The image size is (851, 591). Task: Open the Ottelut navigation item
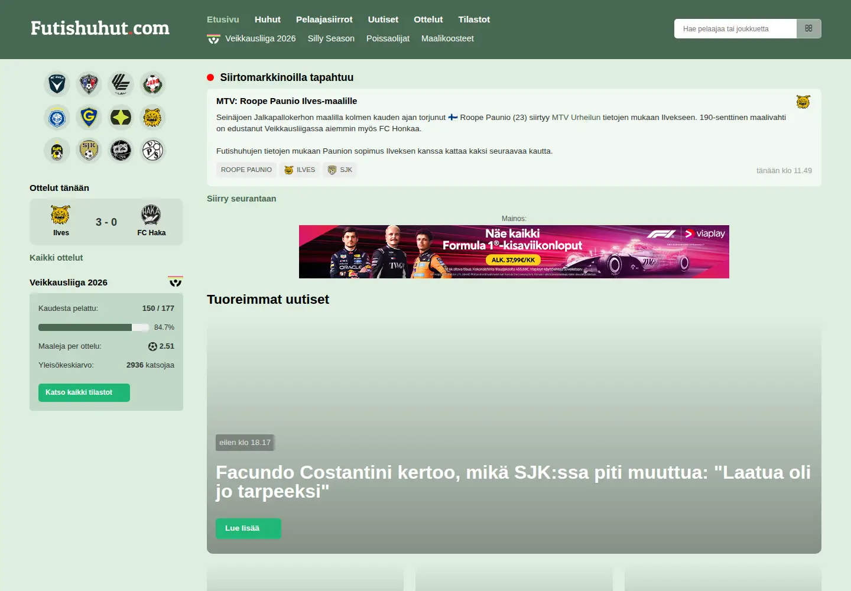(428, 20)
